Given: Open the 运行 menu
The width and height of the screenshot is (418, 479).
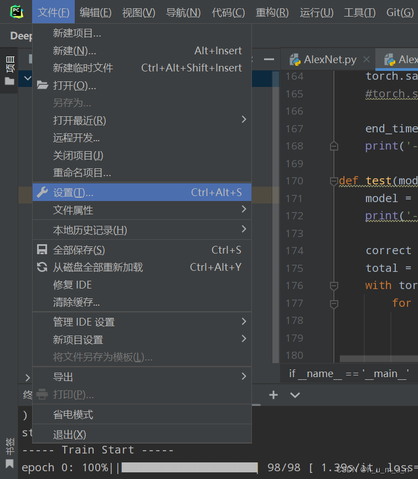Looking at the screenshot, I should coord(317,13).
